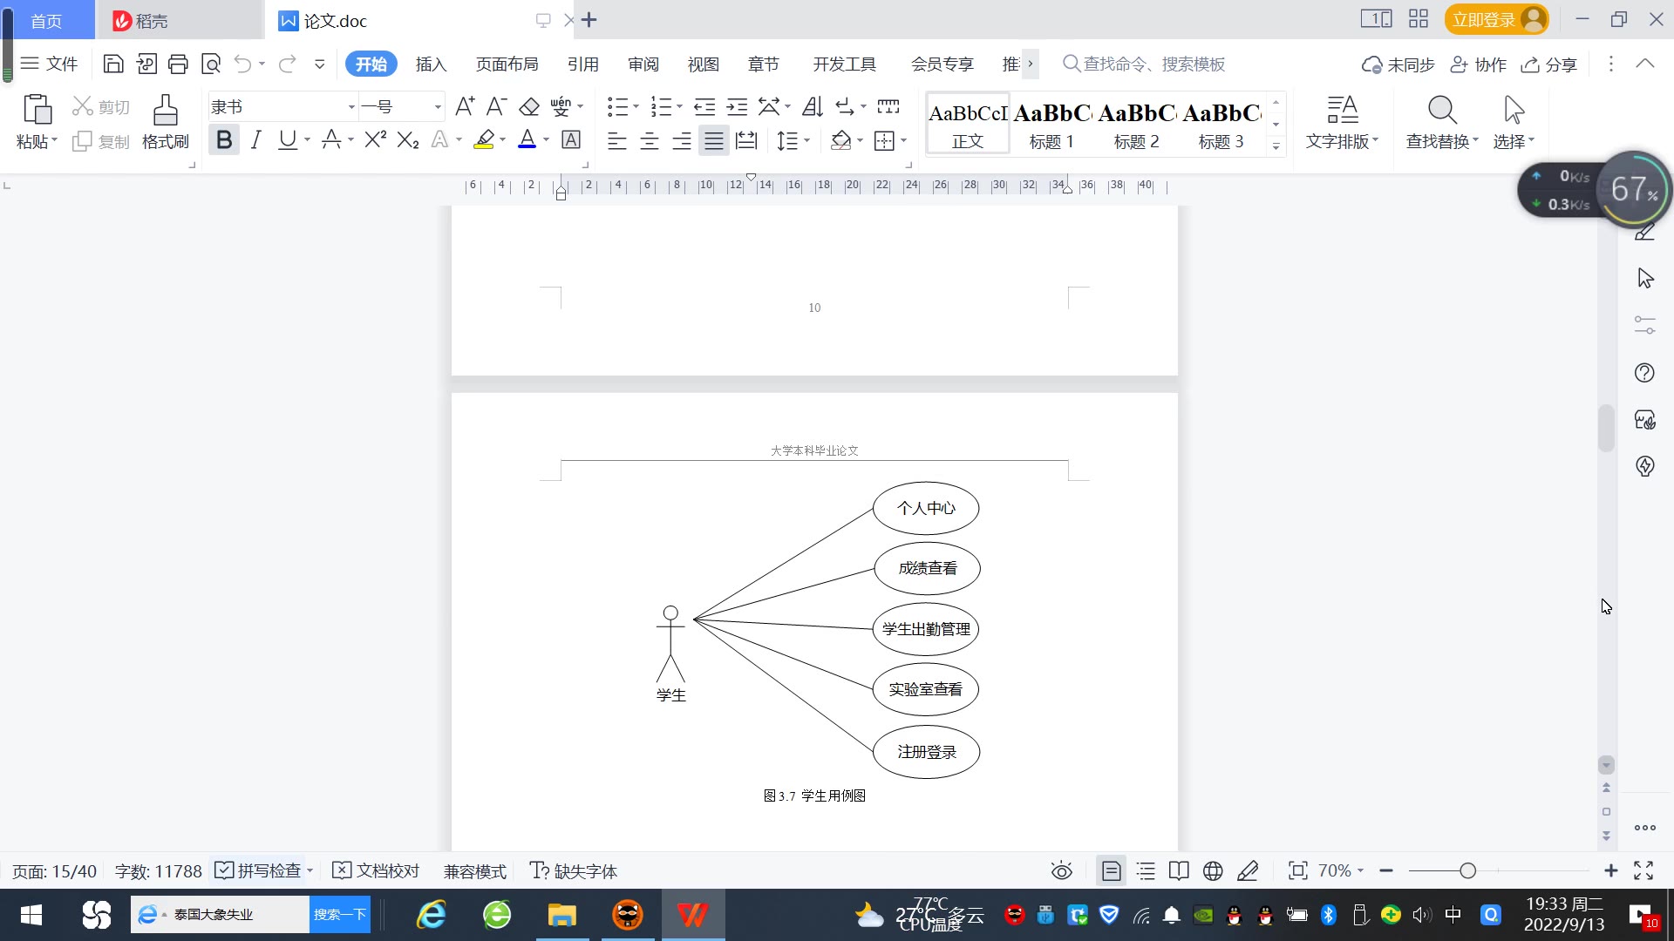The height and width of the screenshot is (941, 1674).
Task: Switch to web layout view icon
Action: pyautogui.click(x=1213, y=870)
